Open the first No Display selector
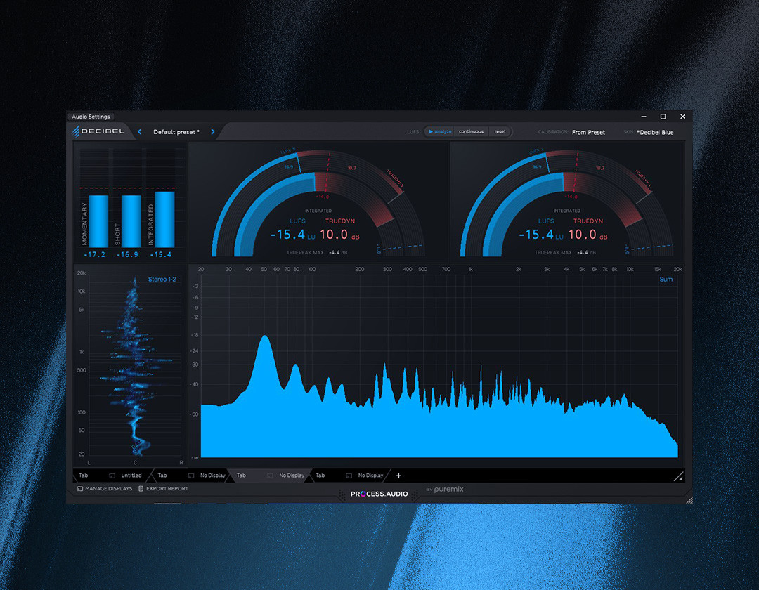 212,476
